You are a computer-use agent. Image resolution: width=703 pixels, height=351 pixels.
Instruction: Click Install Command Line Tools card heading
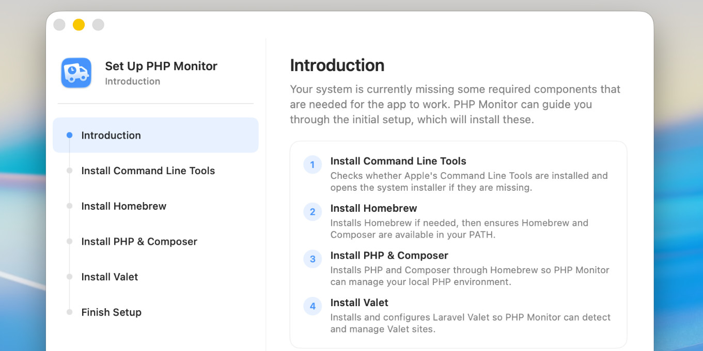[x=398, y=161]
